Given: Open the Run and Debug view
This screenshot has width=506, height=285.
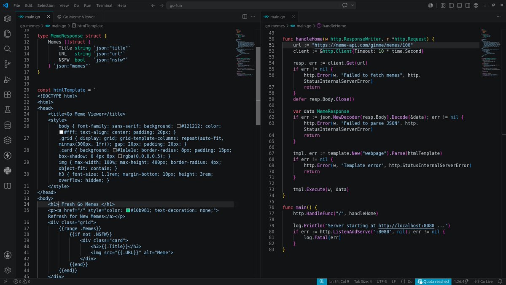Looking at the screenshot, I should point(7,79).
